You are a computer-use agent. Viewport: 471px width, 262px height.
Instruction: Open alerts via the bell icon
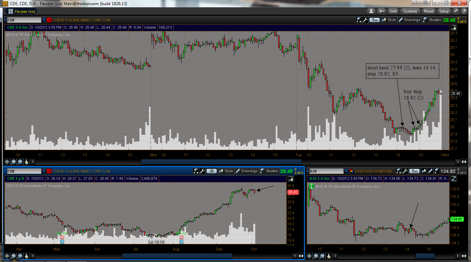coord(371,11)
